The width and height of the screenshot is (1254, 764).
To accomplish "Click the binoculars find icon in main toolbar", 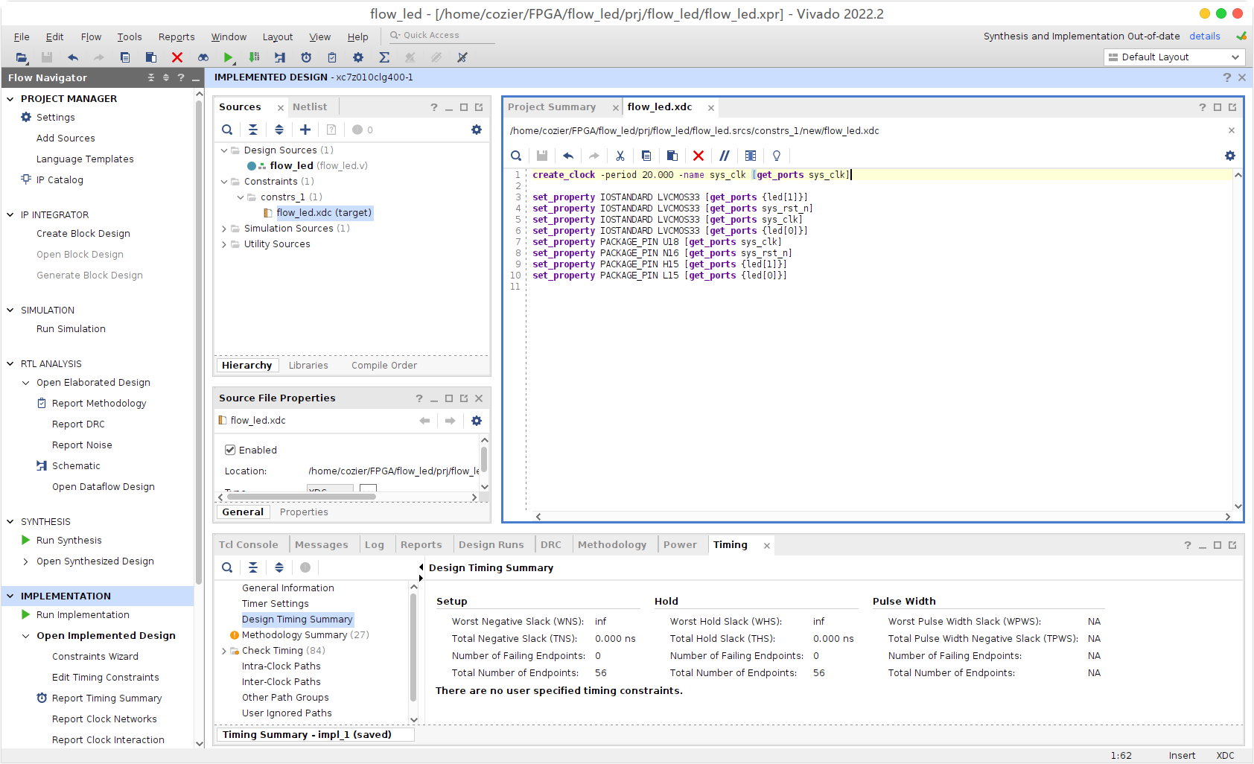I will (x=203, y=57).
